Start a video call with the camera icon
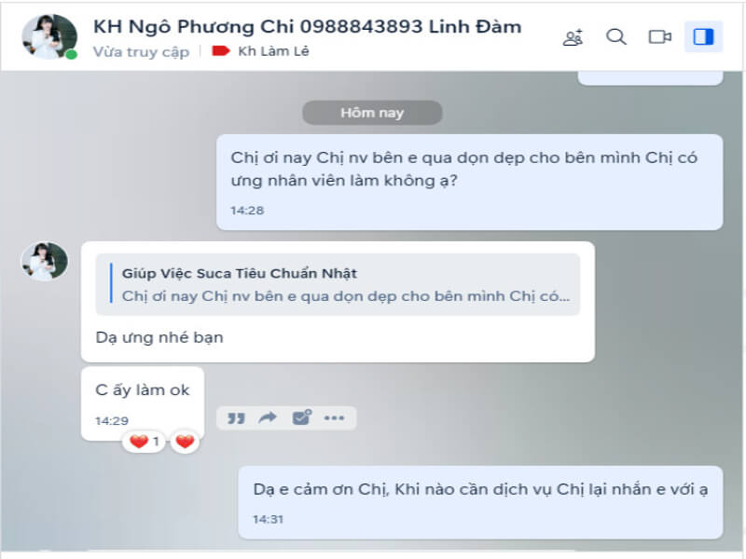 point(660,36)
